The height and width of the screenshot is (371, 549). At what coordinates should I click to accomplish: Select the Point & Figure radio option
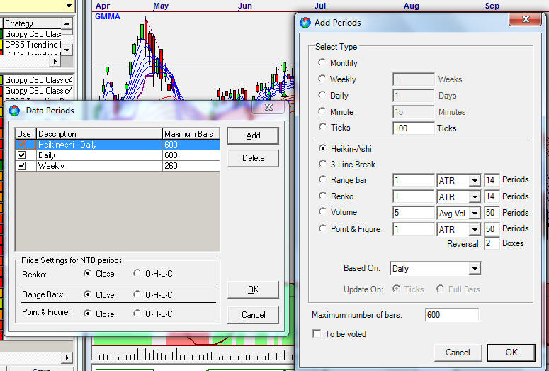pyautogui.click(x=322, y=229)
